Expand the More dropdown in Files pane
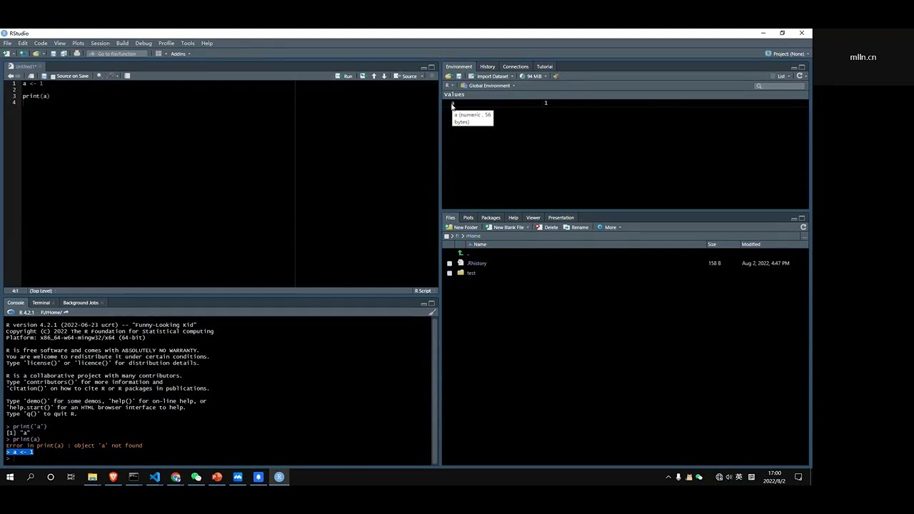The image size is (914, 514). point(609,227)
